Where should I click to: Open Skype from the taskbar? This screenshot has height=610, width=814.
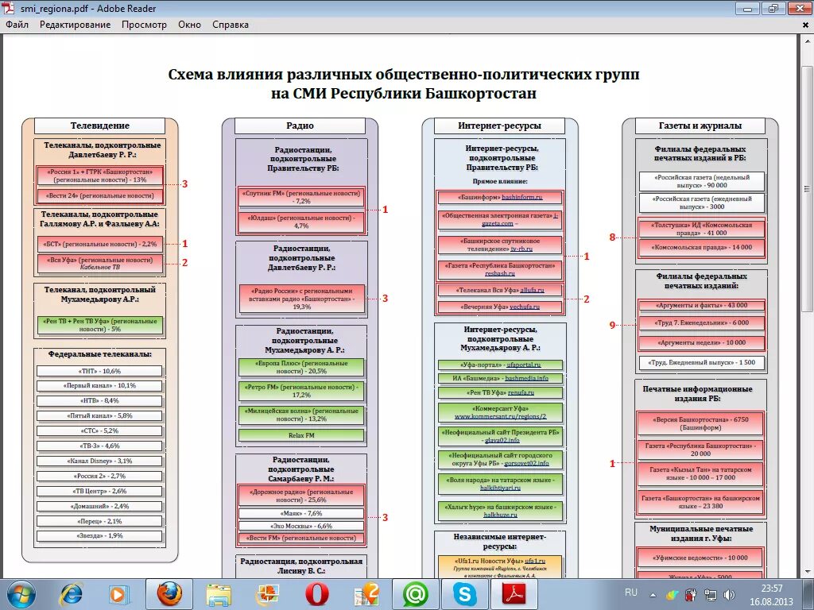coord(464,594)
